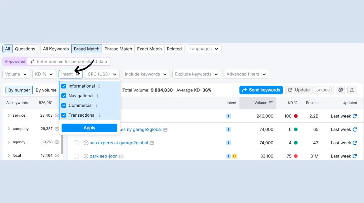364x203 pixels.
Task: Click the keyword groups sidebar scrollbar
Action: (62, 144)
